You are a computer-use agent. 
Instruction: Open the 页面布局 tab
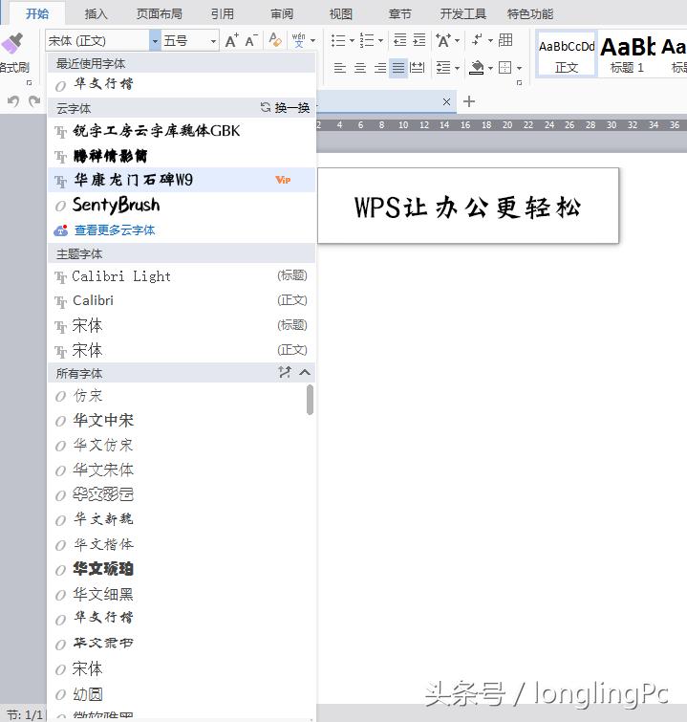click(160, 14)
